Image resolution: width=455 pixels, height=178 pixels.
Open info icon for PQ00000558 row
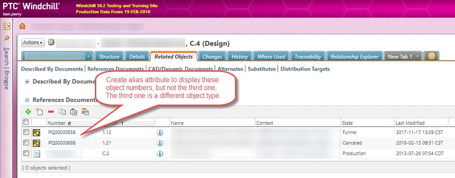[159, 133]
